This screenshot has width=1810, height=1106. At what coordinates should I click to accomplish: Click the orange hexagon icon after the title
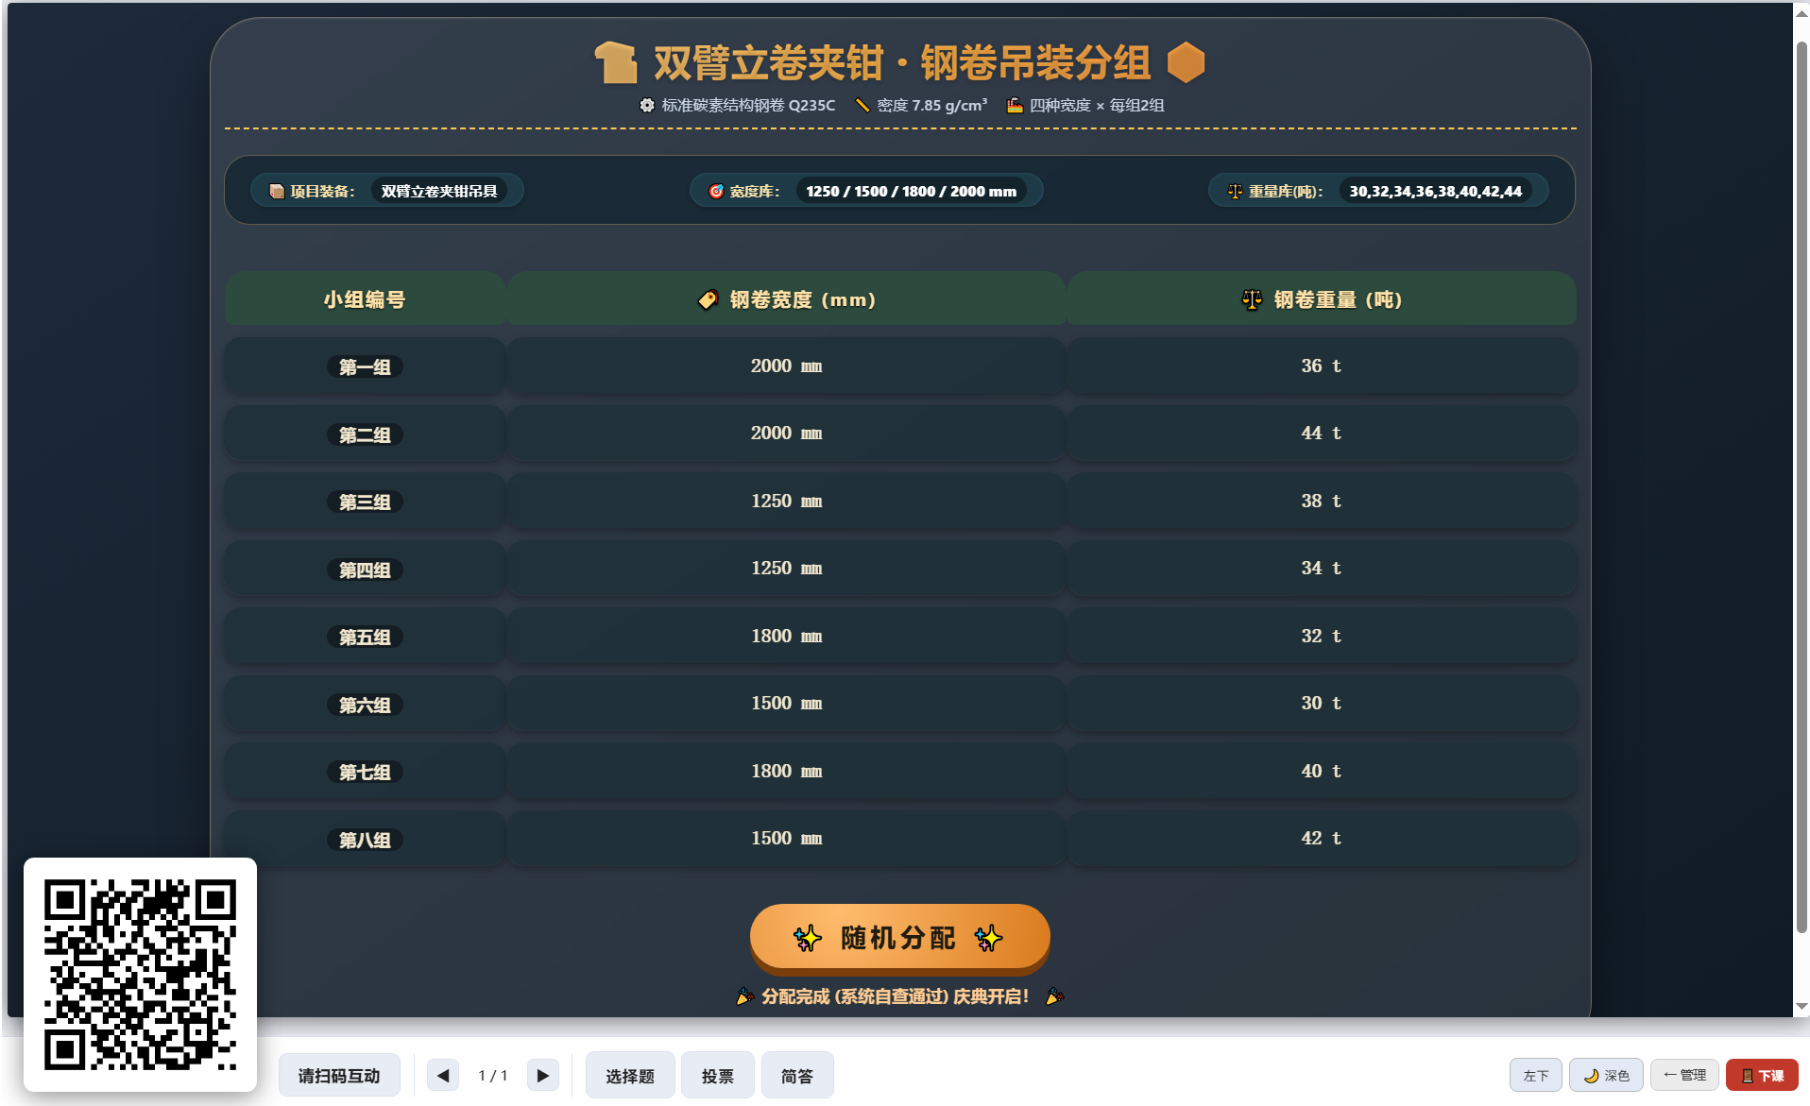pos(1186,62)
